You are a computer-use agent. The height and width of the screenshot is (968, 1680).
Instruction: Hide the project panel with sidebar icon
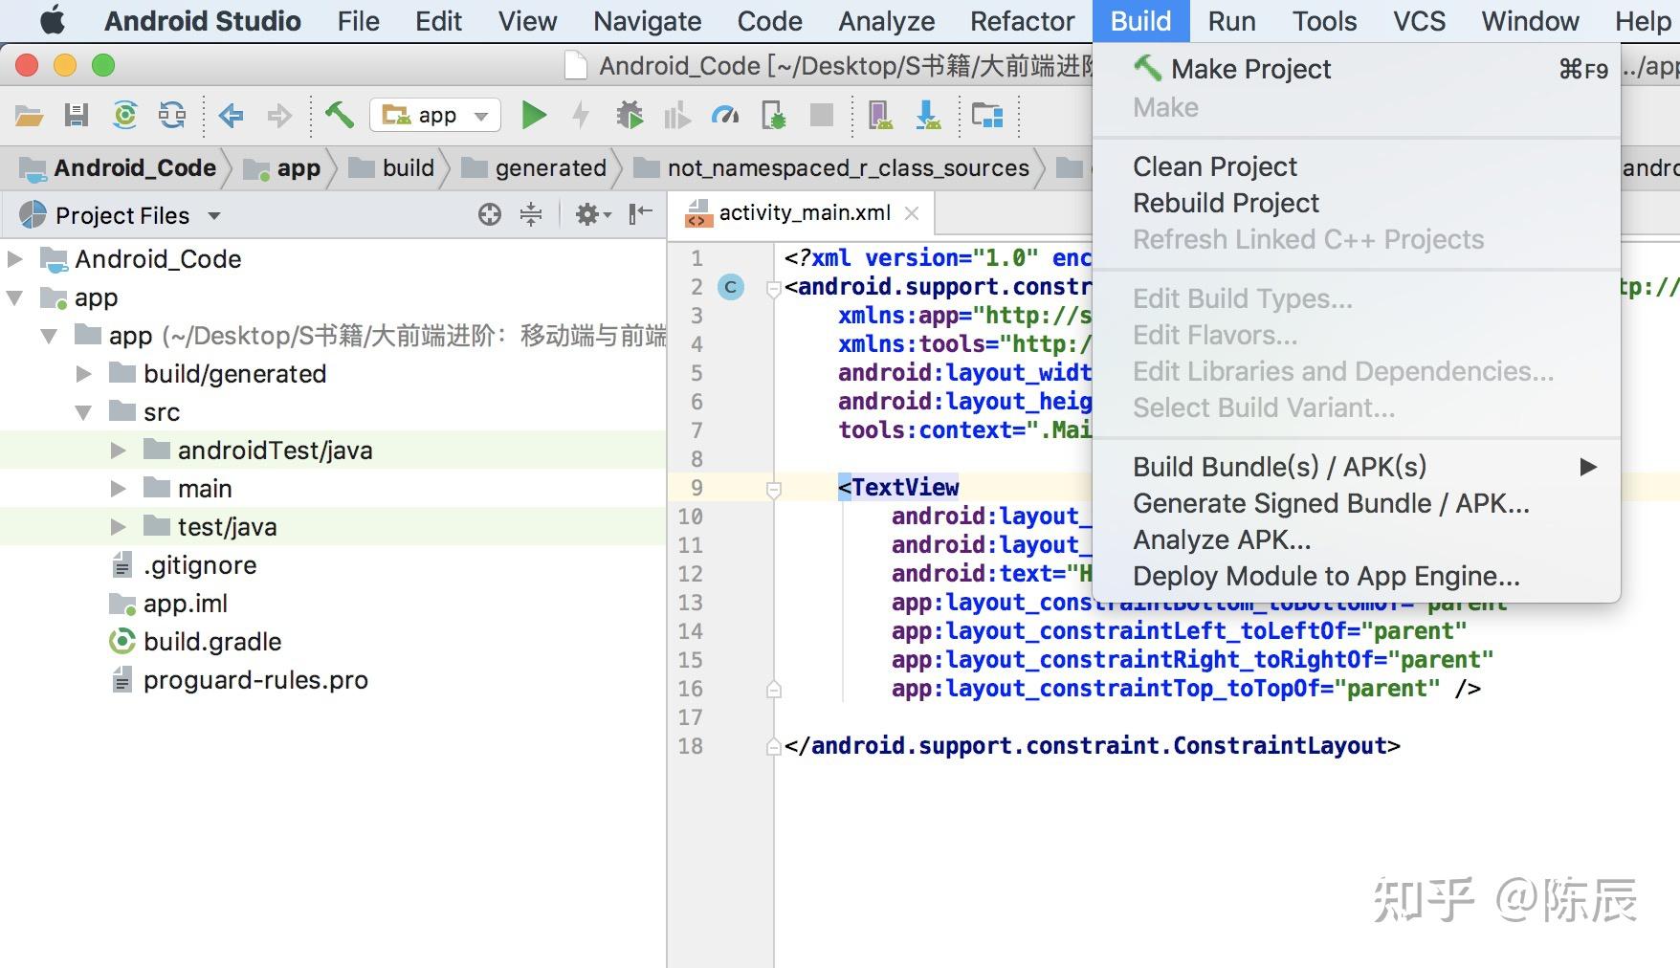tap(640, 214)
